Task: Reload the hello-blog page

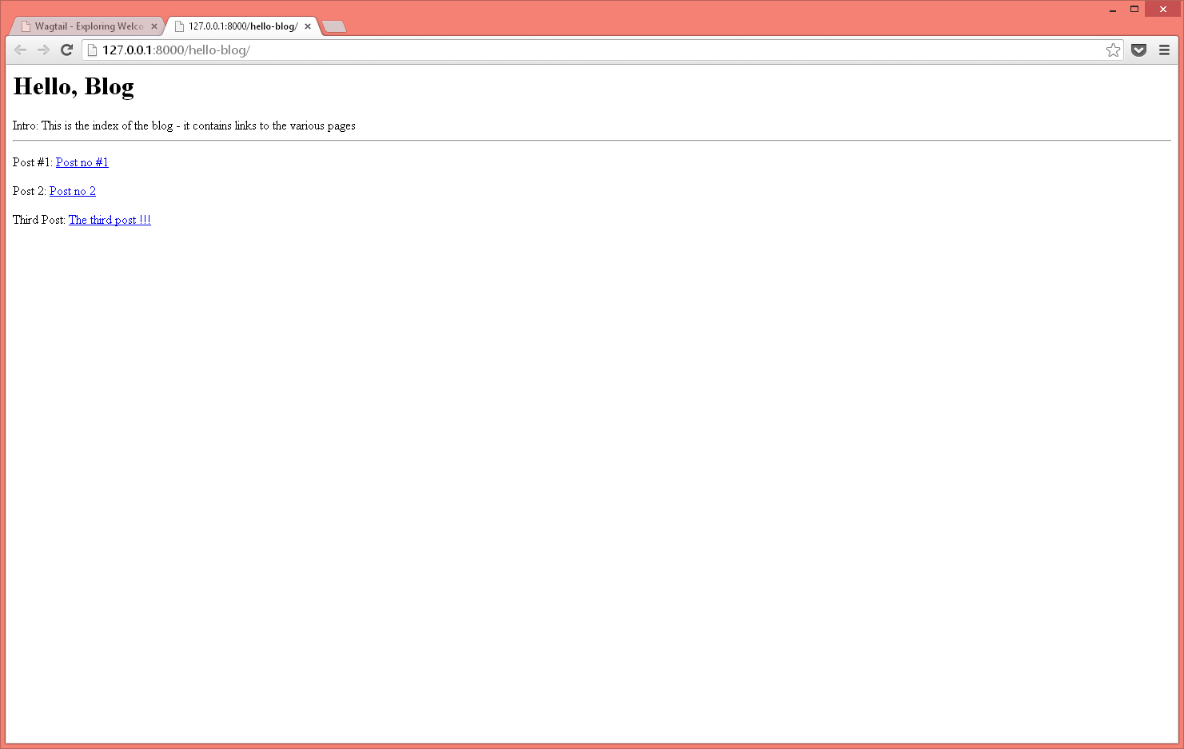Action: [x=67, y=50]
